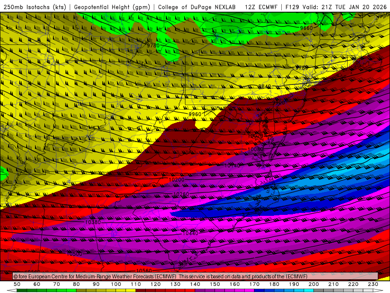Click the ECMWF copyright notice banner
Image resolution: width=390 pixels, height=293 pixels.
pyautogui.click(x=195, y=276)
